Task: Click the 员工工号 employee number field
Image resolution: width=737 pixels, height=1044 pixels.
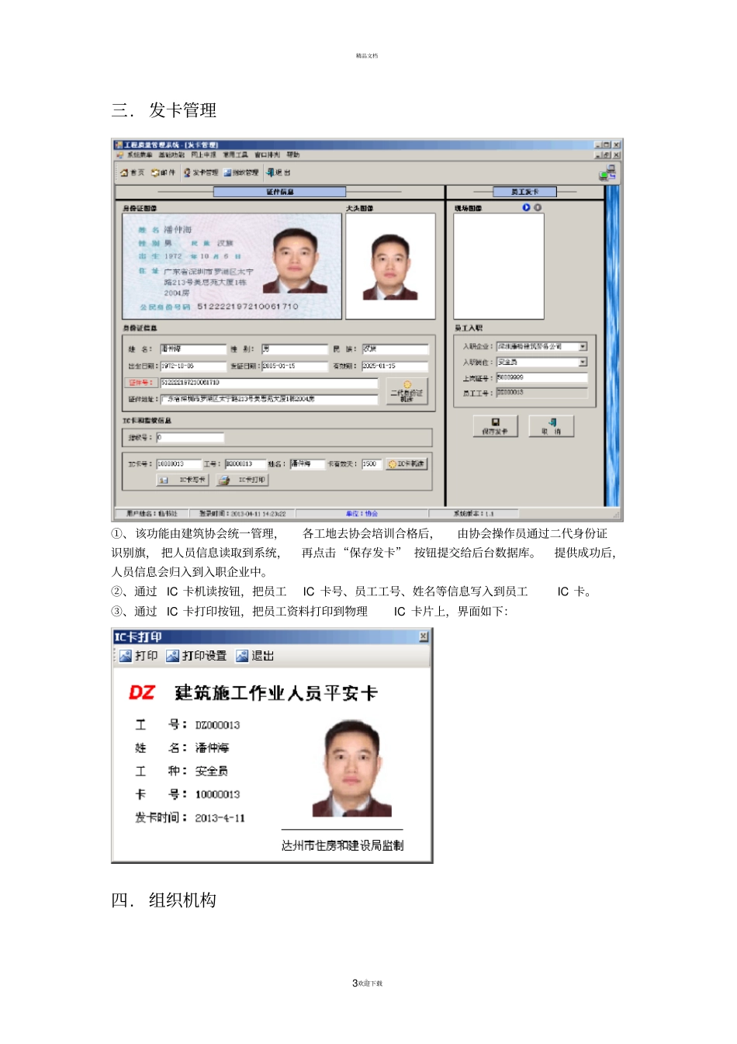Action: click(542, 394)
